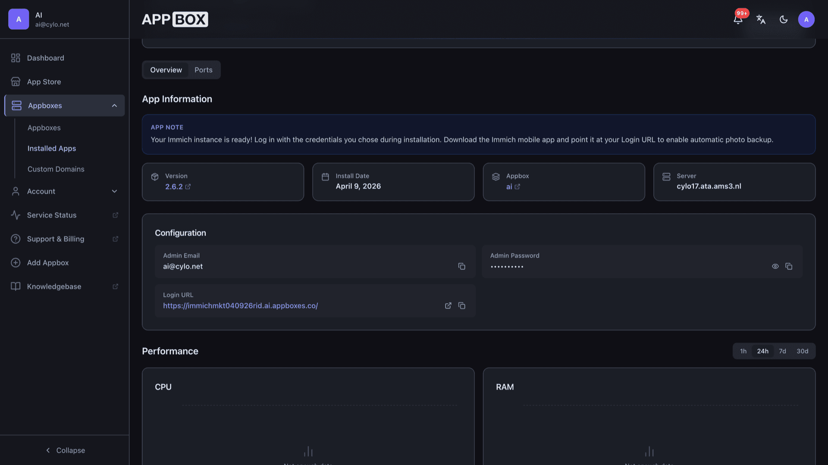
Task: Click the RAM chart heading
Action: point(505,387)
